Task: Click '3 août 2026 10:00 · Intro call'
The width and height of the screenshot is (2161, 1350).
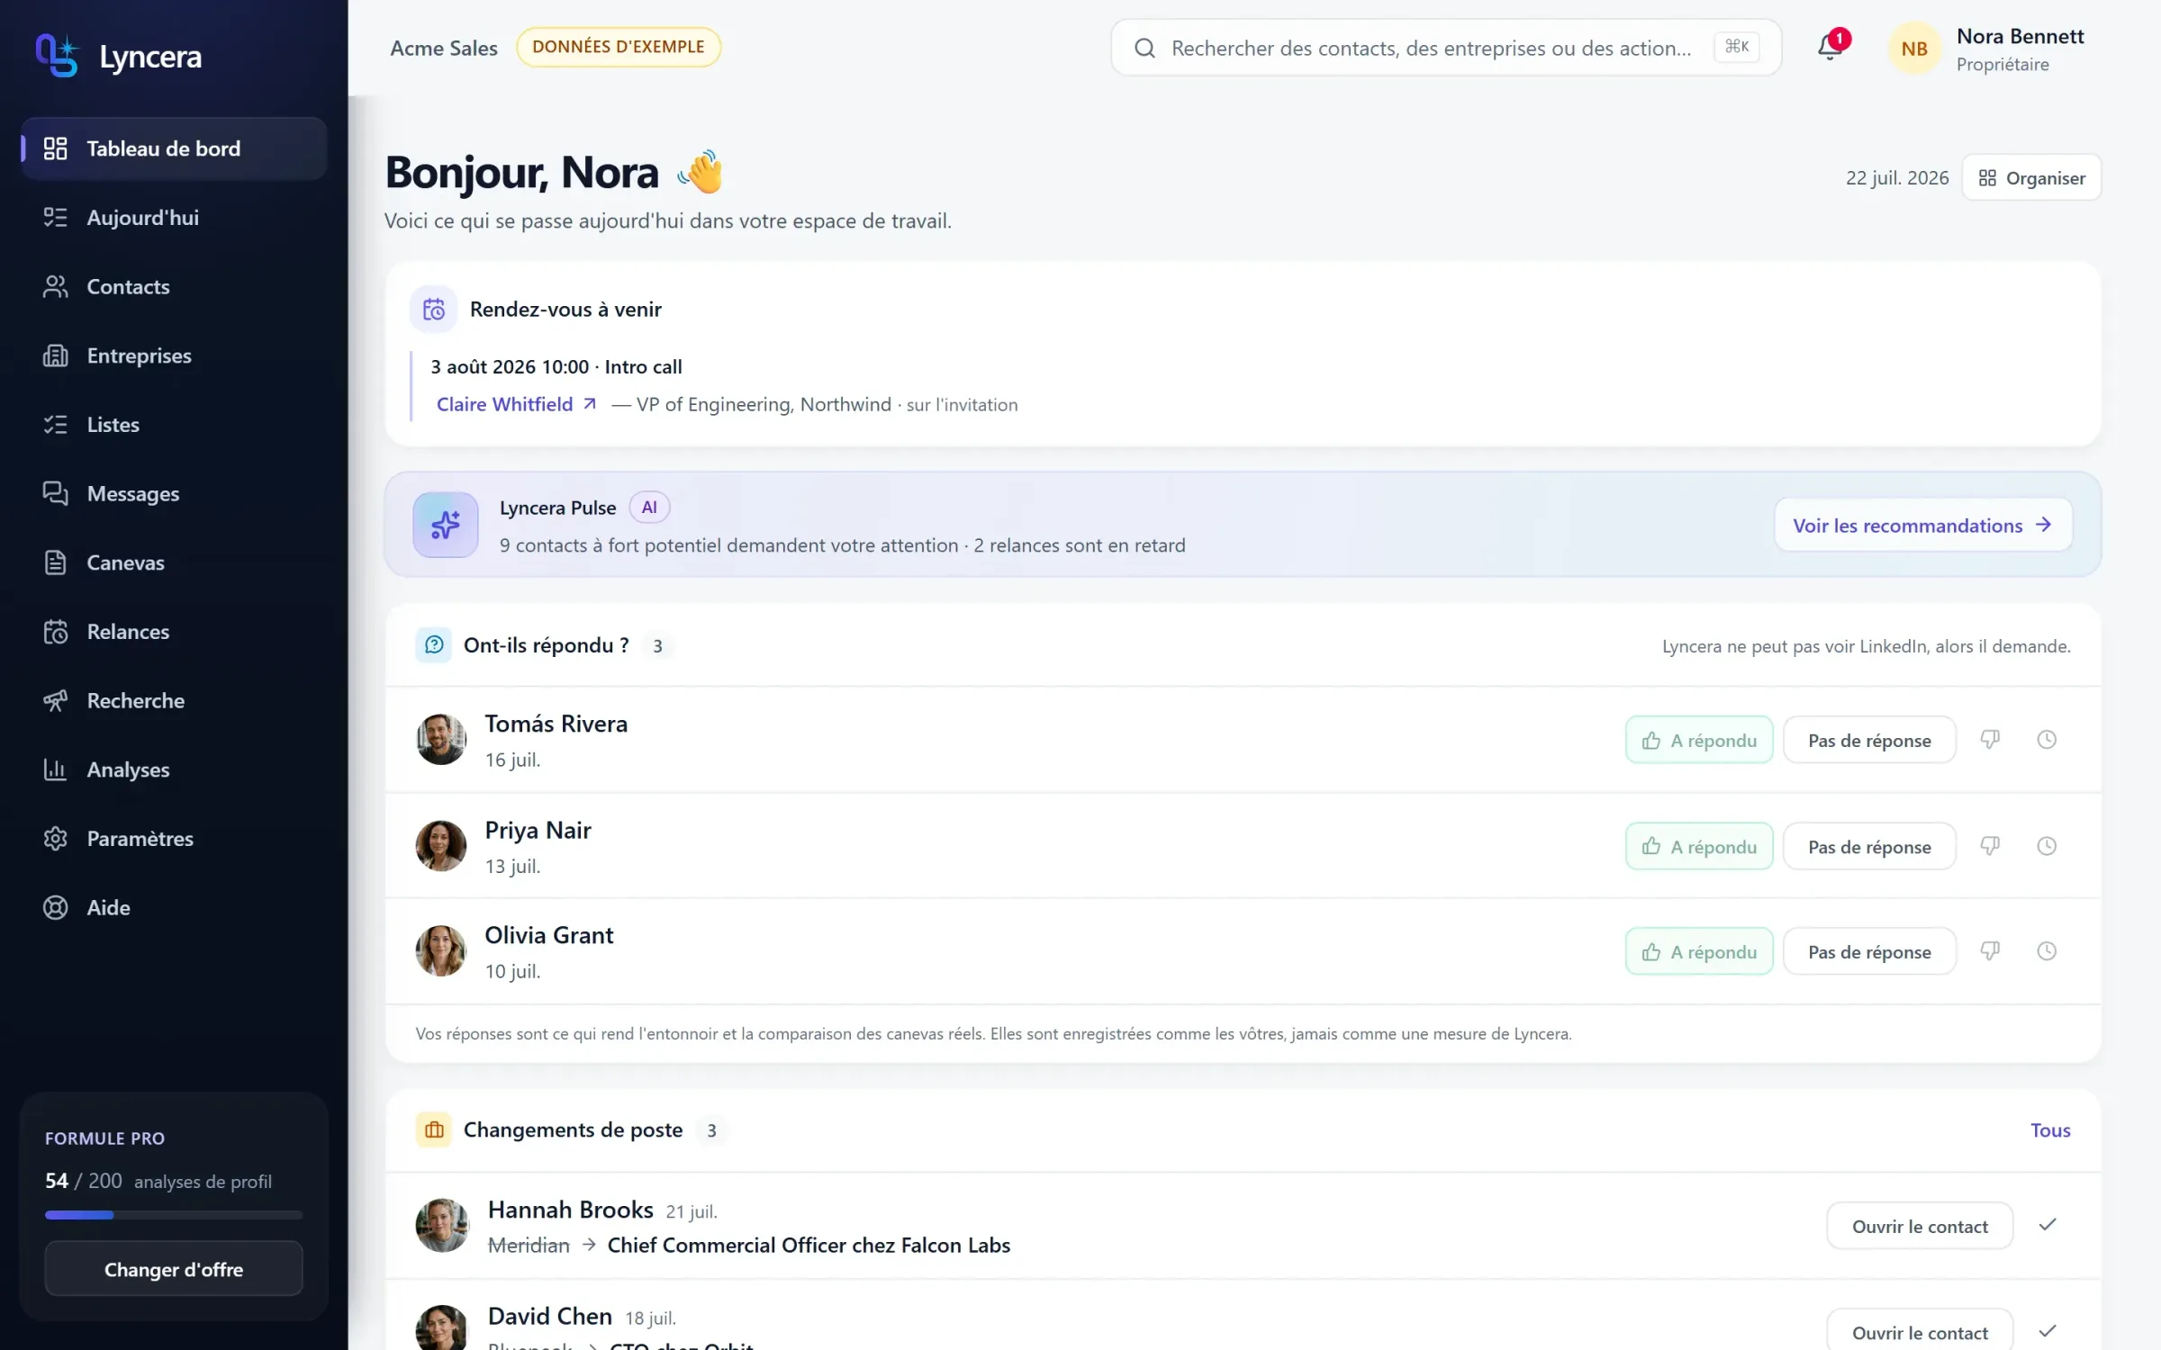Action: (556, 367)
